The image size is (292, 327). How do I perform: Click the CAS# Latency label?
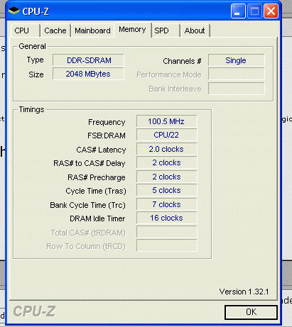[x=101, y=150]
